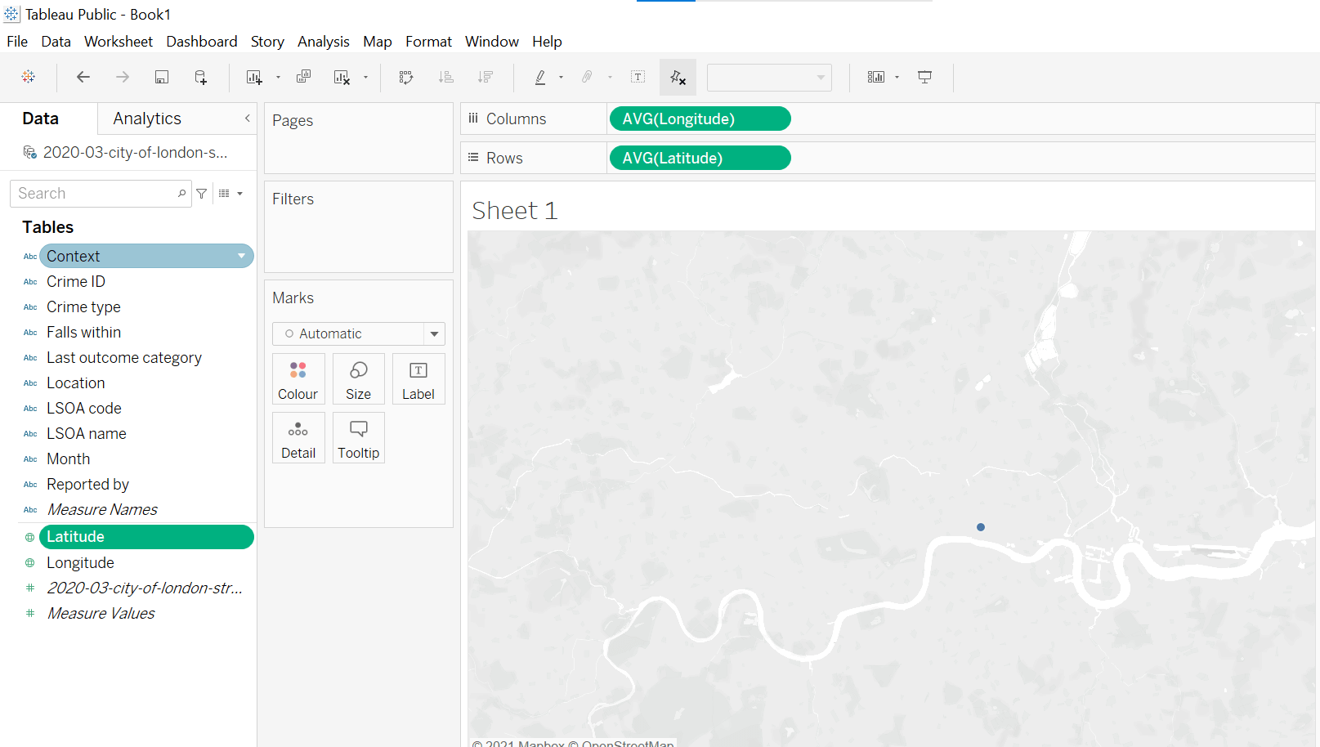Undo the last action with back arrow
Screen dimensions: 1320x747
[83, 77]
